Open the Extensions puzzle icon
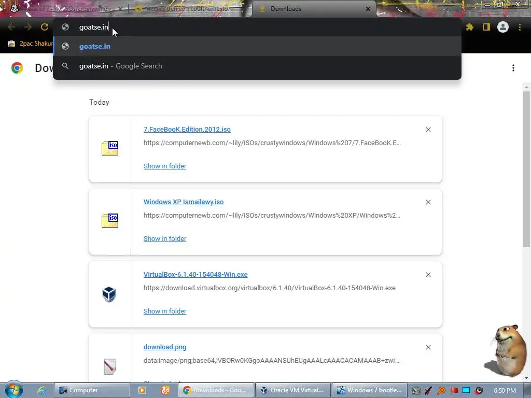 pos(469,27)
